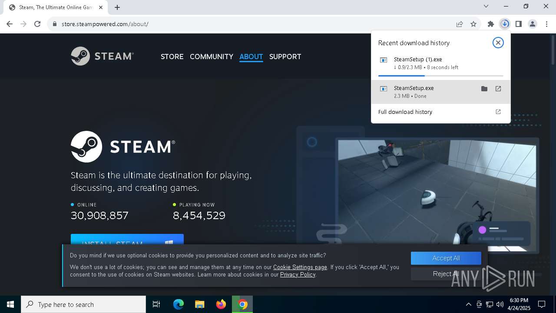Open File Explorer from the taskbar
The height and width of the screenshot is (313, 556).
point(200,304)
